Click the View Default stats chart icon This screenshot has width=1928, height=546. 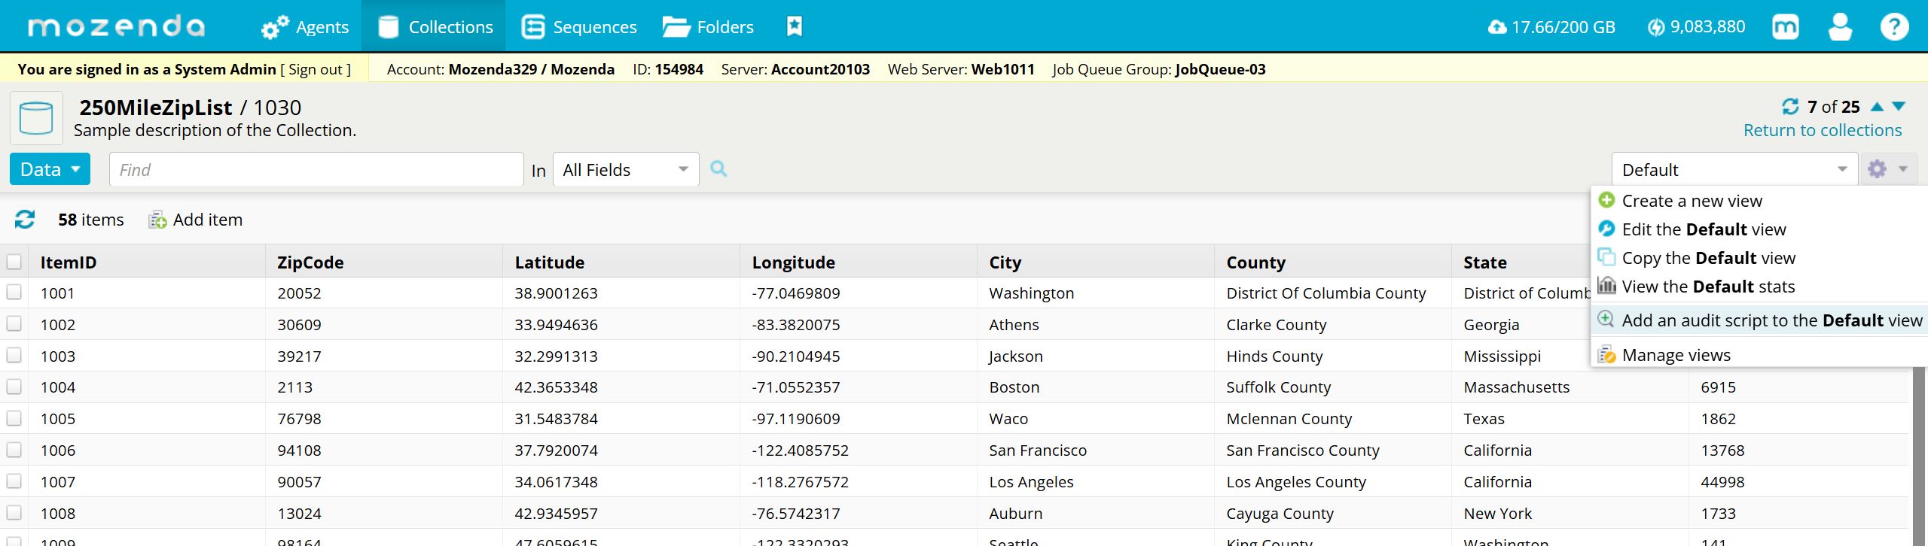(1606, 286)
